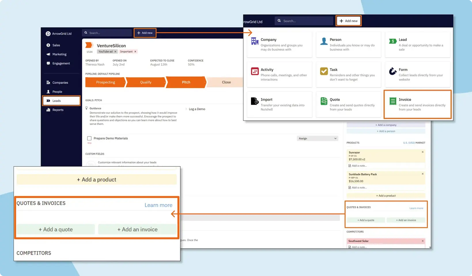The width and height of the screenshot is (472, 276).
Task: Select the Sales icon in the sidebar
Action: [x=48, y=45]
